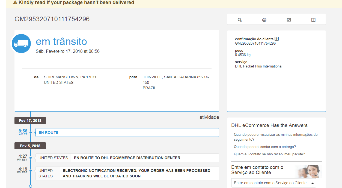Image resolution: width=342 pixels, height=188 pixels.
Task: Click the tracking number heading GM295320710111754296
Action: [x=52, y=19]
